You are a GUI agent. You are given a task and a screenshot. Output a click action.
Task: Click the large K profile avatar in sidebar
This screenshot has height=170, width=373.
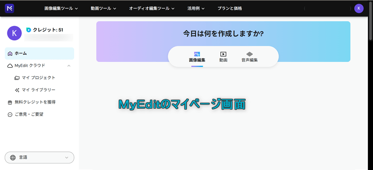pos(14,33)
